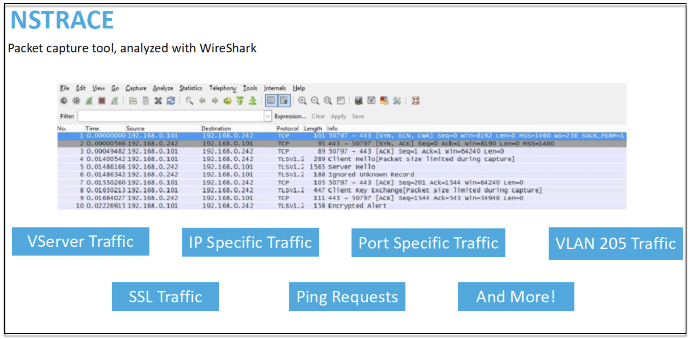
Task: Select packet 8 Client Key Exchange row
Action: point(342,190)
